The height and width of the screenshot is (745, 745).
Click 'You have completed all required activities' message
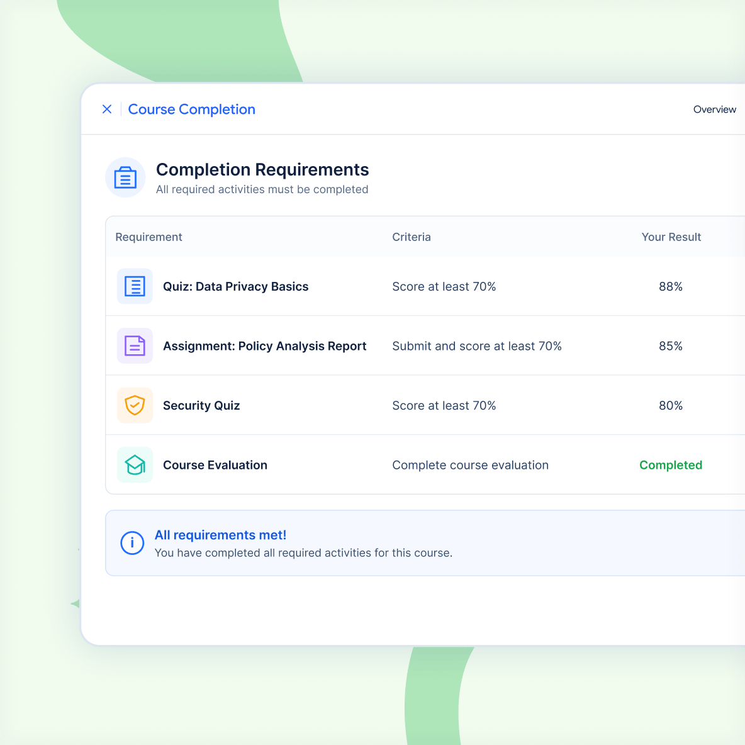(x=303, y=553)
